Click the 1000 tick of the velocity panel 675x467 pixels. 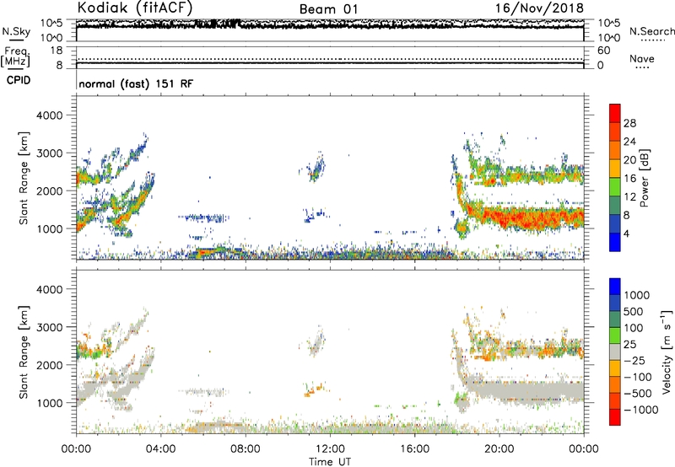pos(49,403)
